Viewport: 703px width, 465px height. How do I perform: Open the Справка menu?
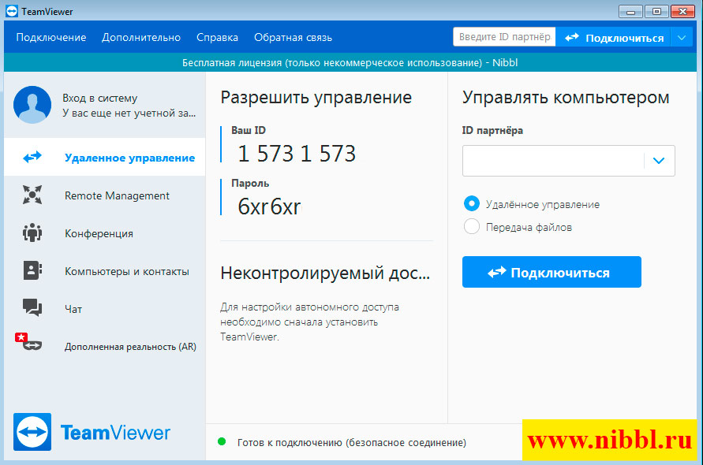[x=218, y=38]
